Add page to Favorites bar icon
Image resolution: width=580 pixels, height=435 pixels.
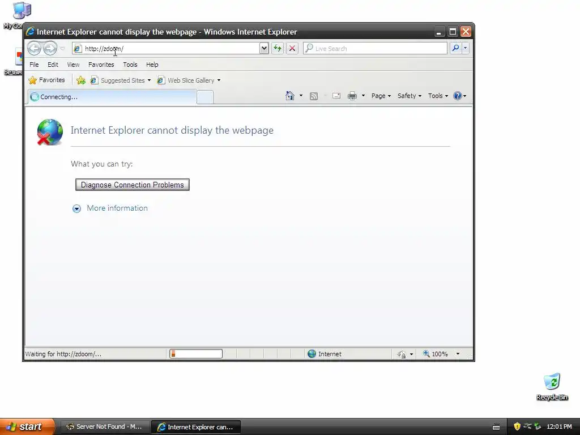click(81, 80)
